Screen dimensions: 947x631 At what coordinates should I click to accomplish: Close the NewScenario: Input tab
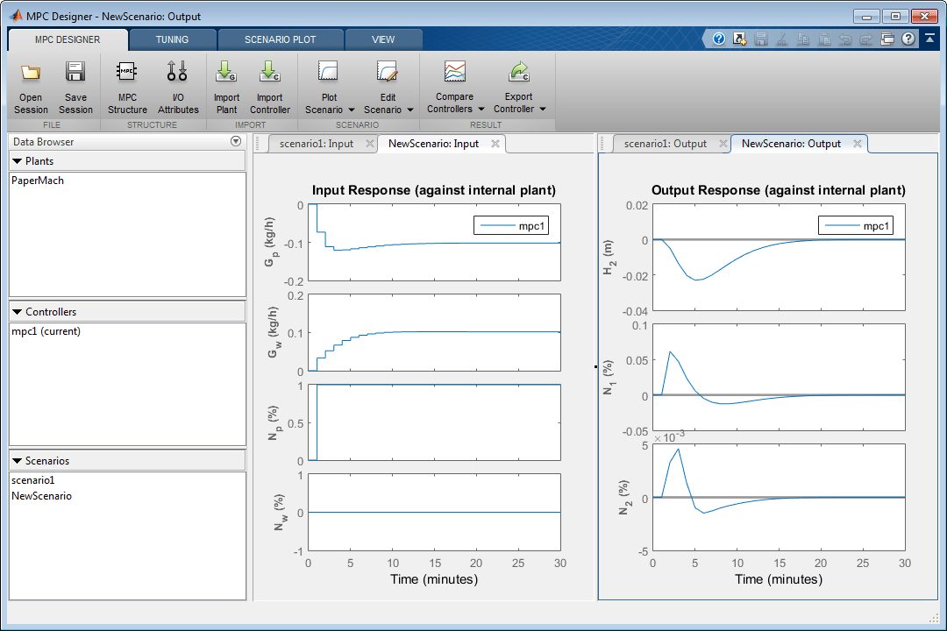tap(495, 144)
